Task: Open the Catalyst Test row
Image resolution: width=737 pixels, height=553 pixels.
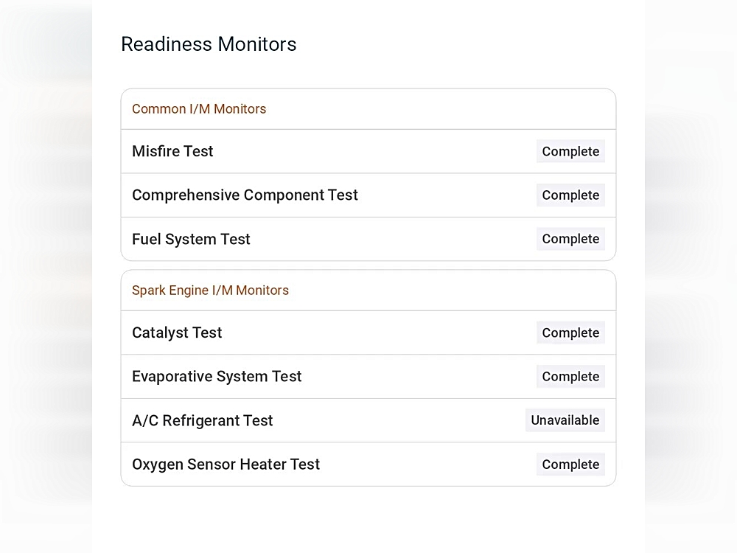Action: pos(368,333)
